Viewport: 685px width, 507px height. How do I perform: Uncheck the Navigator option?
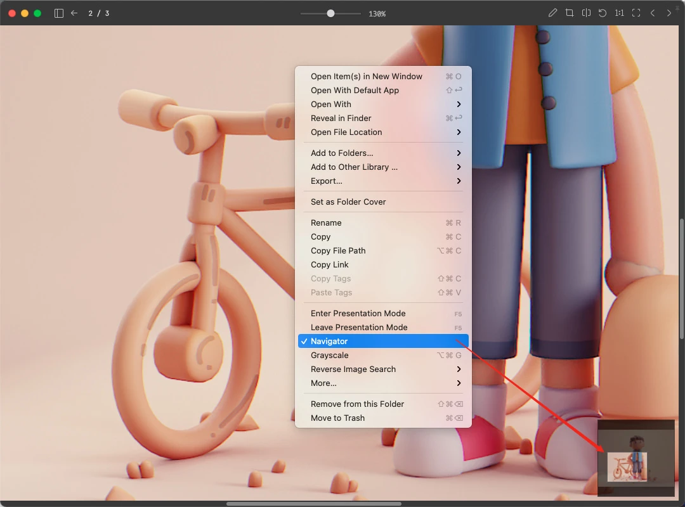[383, 341]
